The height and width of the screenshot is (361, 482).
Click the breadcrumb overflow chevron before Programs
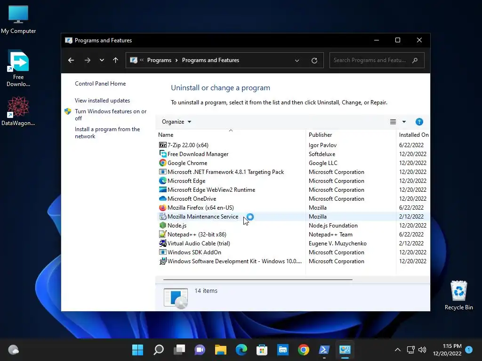(x=142, y=60)
